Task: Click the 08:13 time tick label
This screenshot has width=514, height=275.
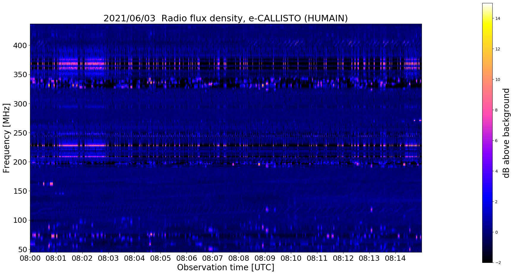Action: pyautogui.click(x=369, y=258)
